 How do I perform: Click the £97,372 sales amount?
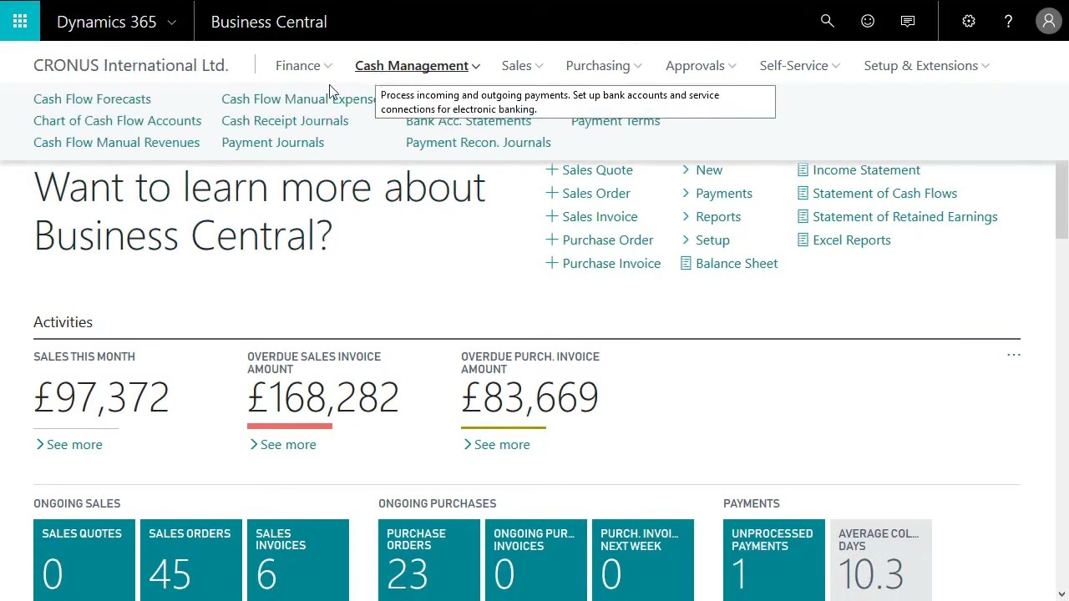coord(101,397)
